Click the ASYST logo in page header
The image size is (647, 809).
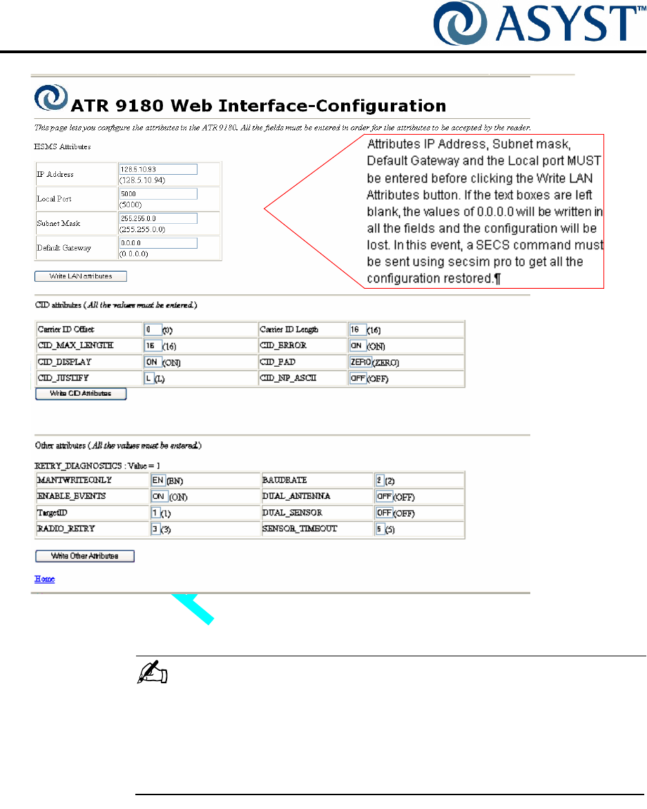[539, 23]
